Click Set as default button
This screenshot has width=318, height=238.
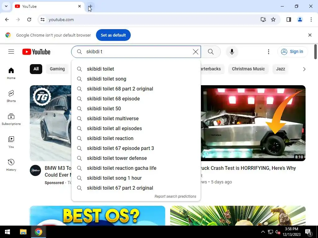[113, 35]
